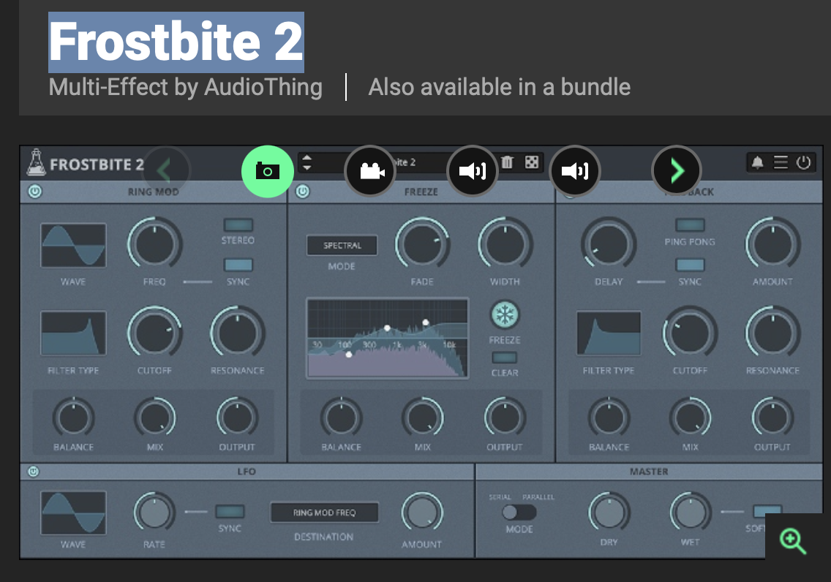Open the Ring Mod Filter Type selector
Viewport: 831px width, 582px height.
point(73,333)
